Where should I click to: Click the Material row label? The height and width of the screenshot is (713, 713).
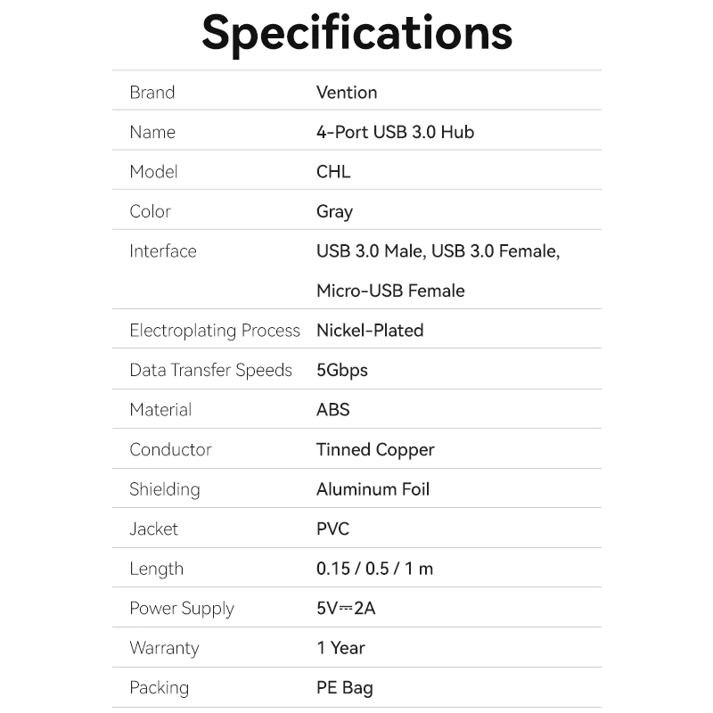[x=160, y=410]
